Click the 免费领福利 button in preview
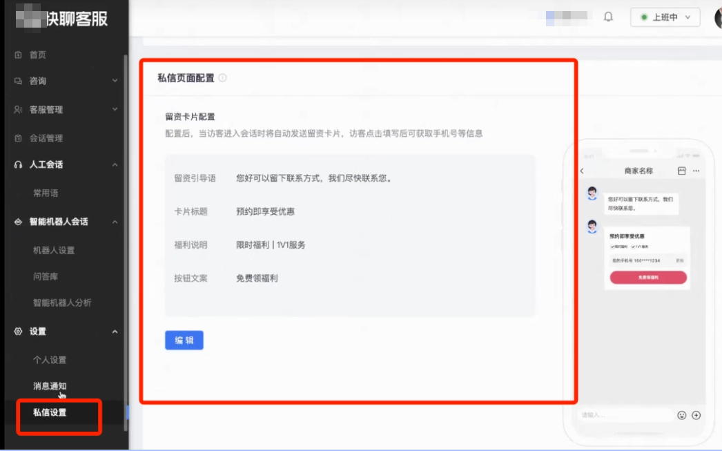 pos(648,277)
